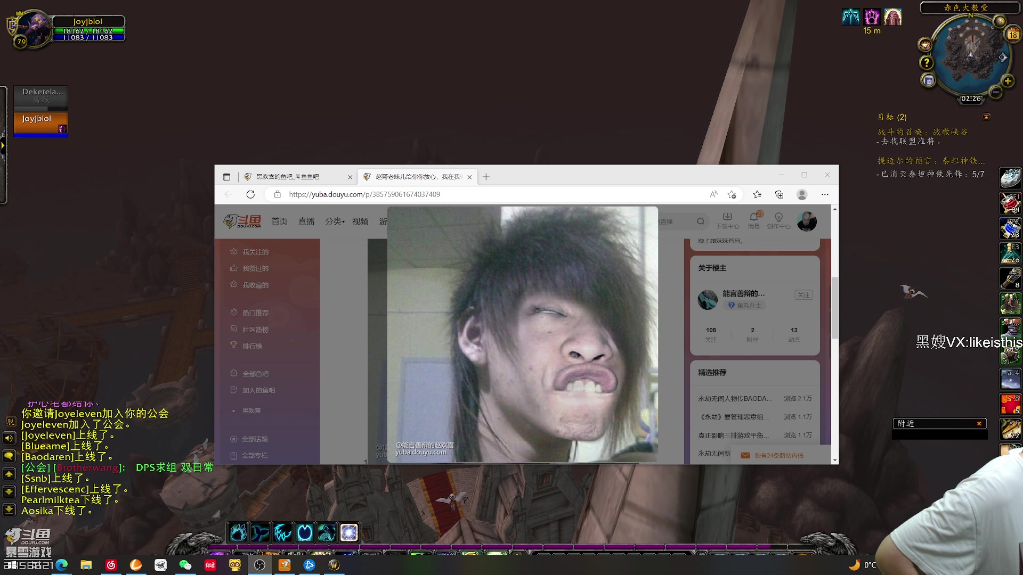Screen dimensions: 1023x575
Task: Select the Deketela party member frame
Action: [x=41, y=98]
